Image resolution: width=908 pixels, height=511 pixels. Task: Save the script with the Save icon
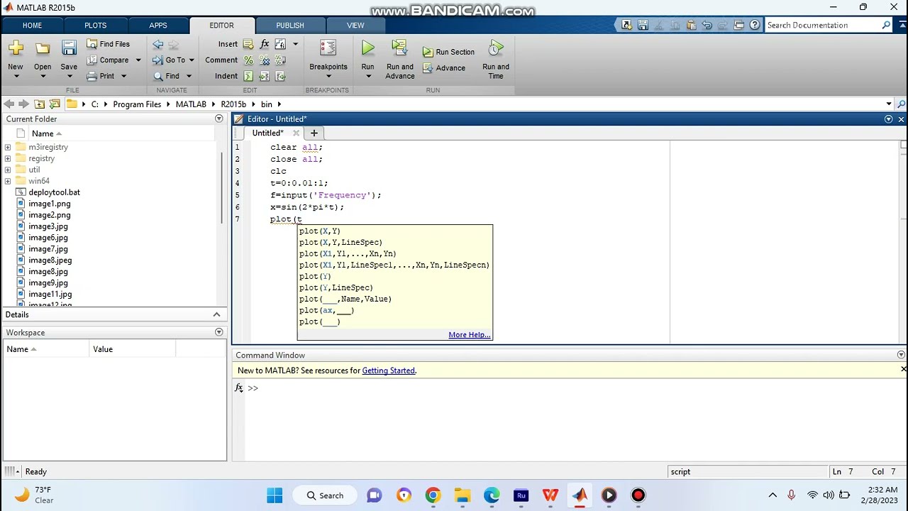[x=69, y=49]
